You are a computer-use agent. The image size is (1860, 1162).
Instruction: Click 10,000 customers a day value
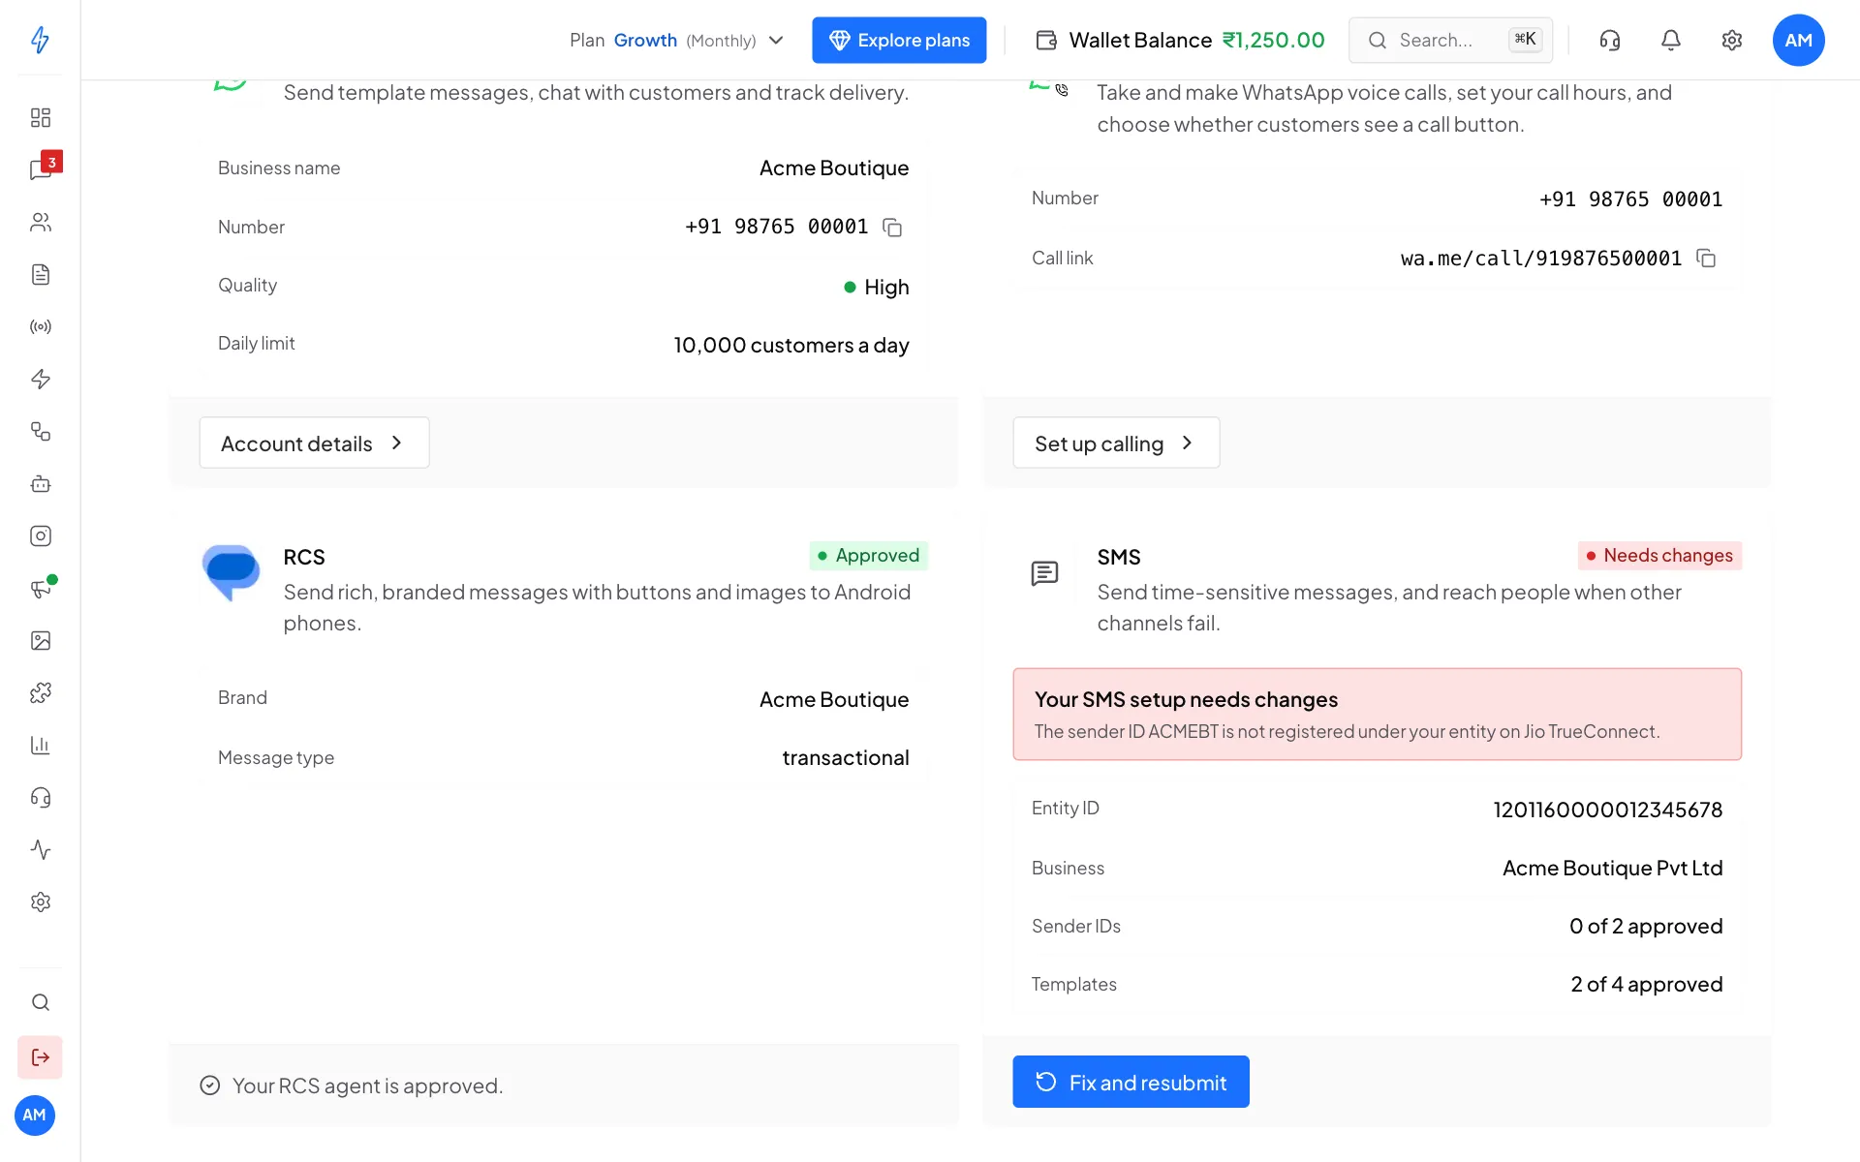pyautogui.click(x=790, y=345)
